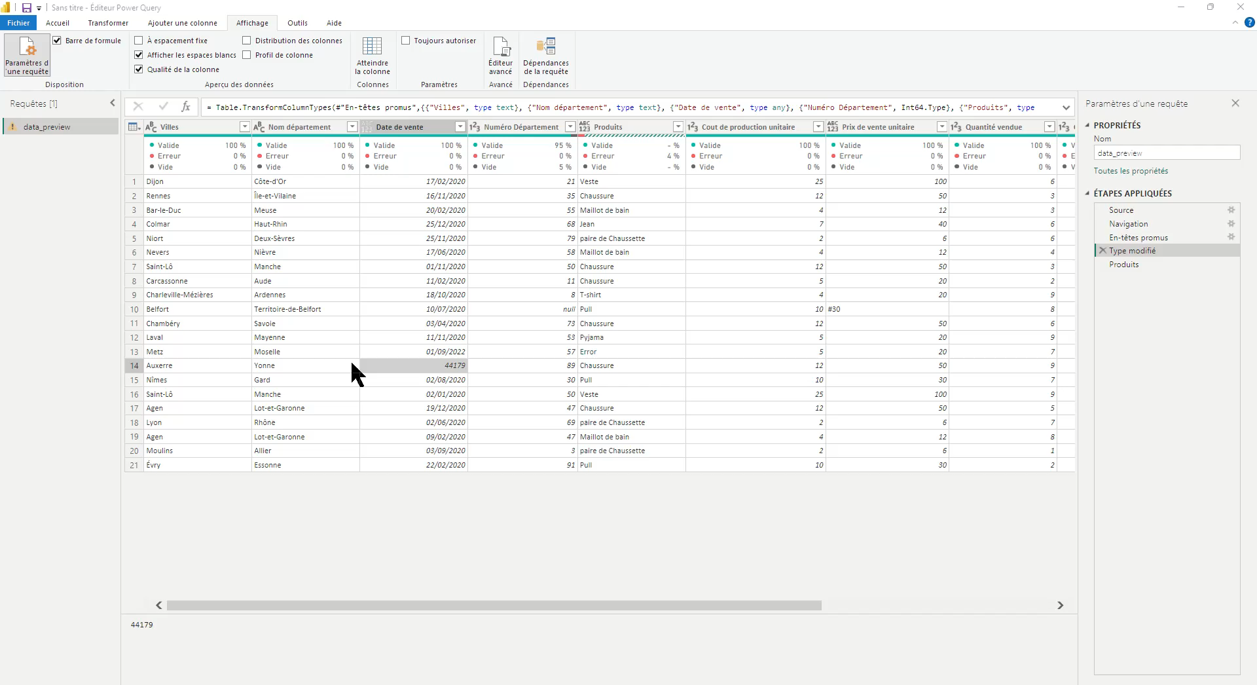Delete the Type modifié step

[1102, 251]
